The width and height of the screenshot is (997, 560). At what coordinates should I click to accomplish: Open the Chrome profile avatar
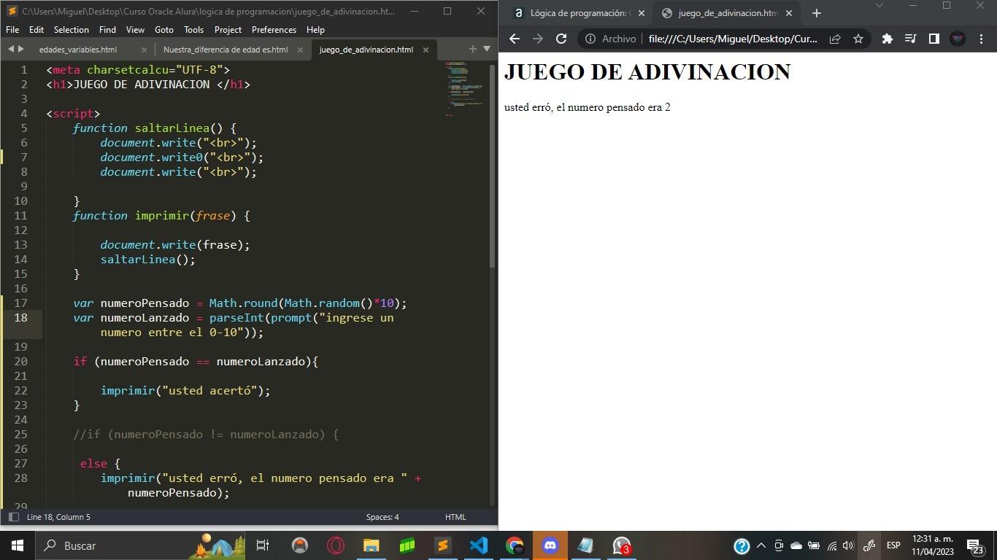pos(958,39)
